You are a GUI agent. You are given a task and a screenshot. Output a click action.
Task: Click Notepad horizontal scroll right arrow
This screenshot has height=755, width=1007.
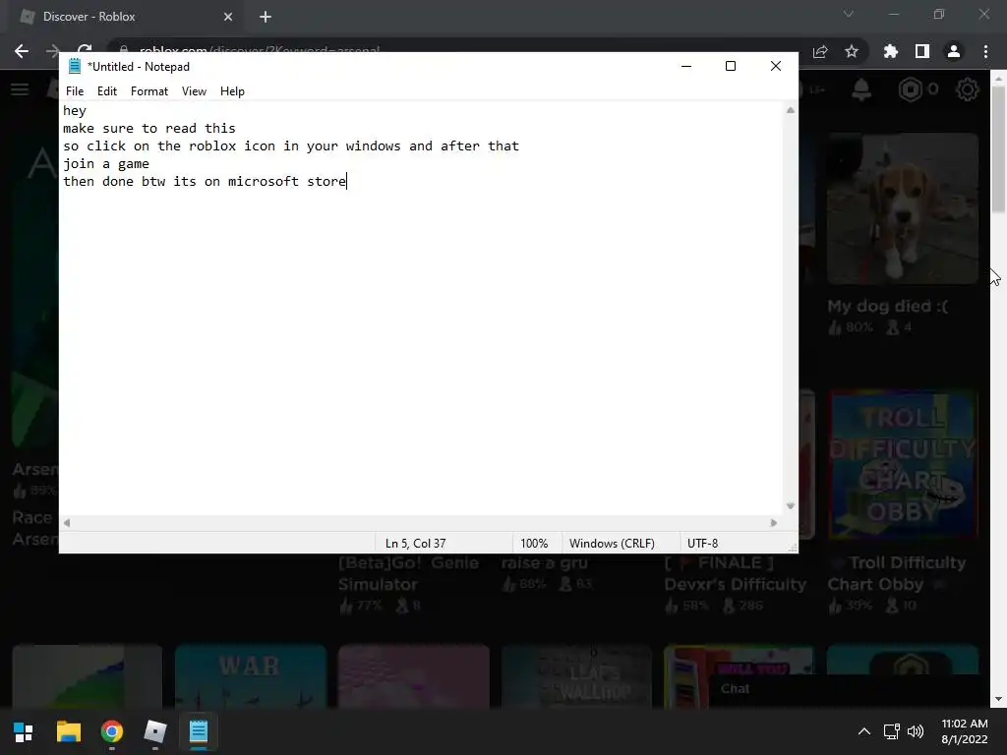[x=773, y=523]
